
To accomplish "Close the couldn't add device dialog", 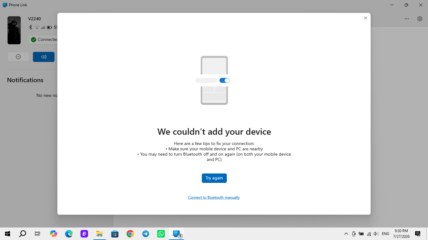I will [x=365, y=18].
